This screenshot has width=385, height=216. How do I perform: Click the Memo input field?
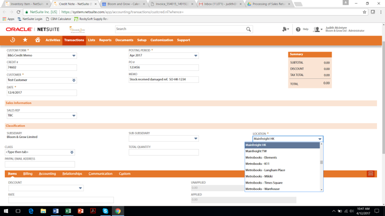163,79
